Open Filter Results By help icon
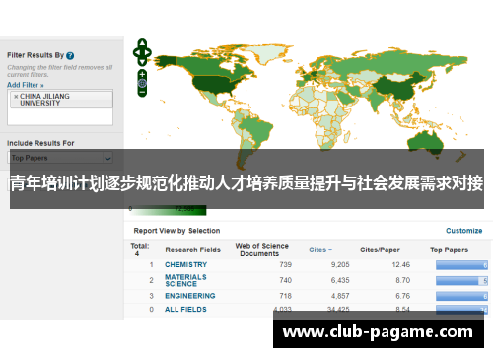The image size is (493, 357). click(70, 55)
